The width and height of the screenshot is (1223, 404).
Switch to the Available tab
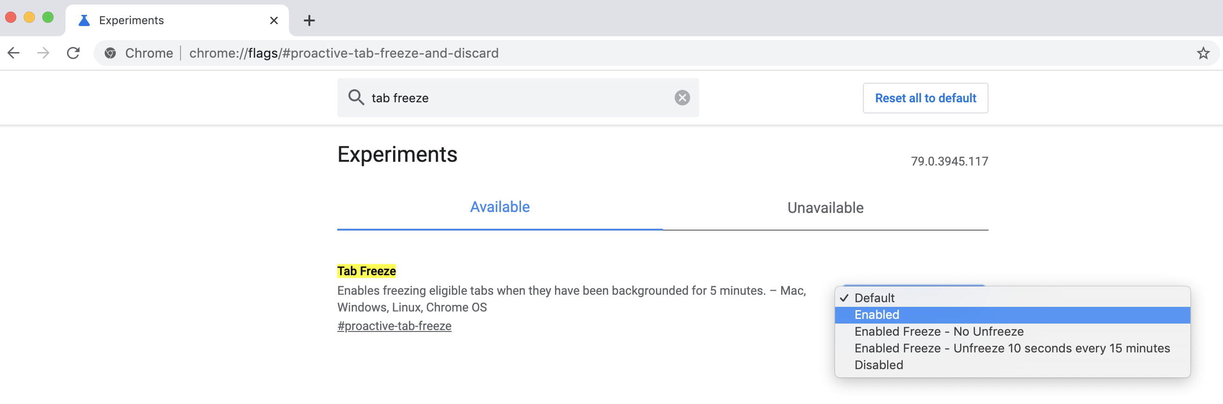click(500, 207)
